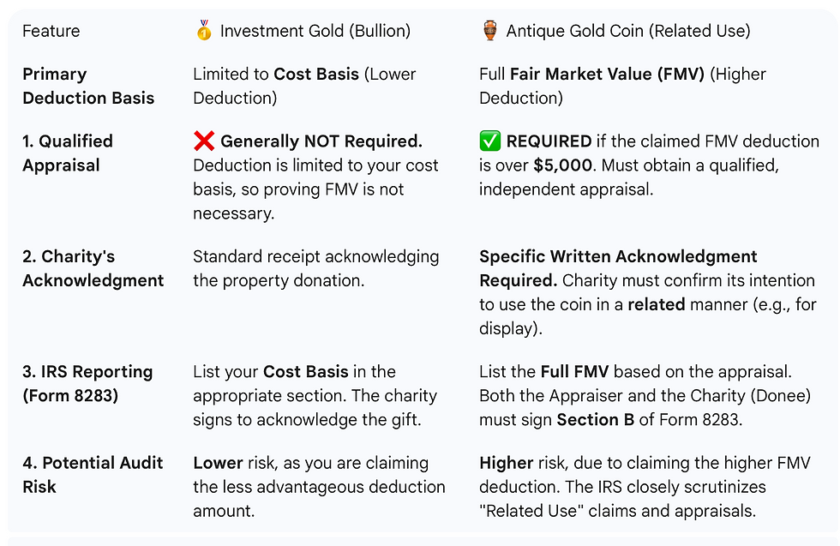840x546 pixels.
Task: Click the green checkmark icon
Action: (x=490, y=141)
